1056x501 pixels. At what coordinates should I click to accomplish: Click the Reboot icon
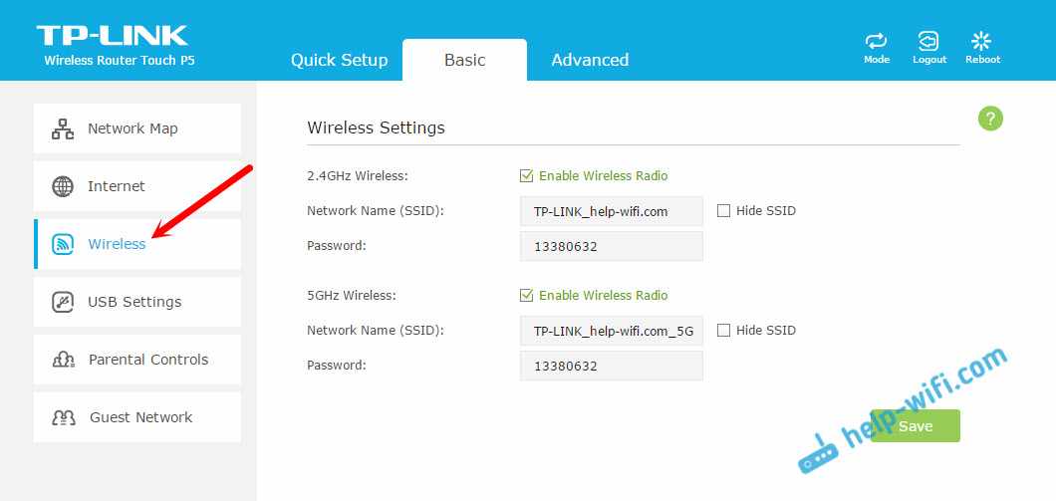click(x=981, y=42)
